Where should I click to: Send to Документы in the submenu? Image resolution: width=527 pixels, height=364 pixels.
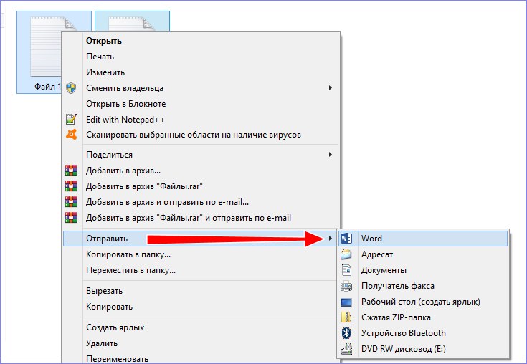tap(423, 270)
